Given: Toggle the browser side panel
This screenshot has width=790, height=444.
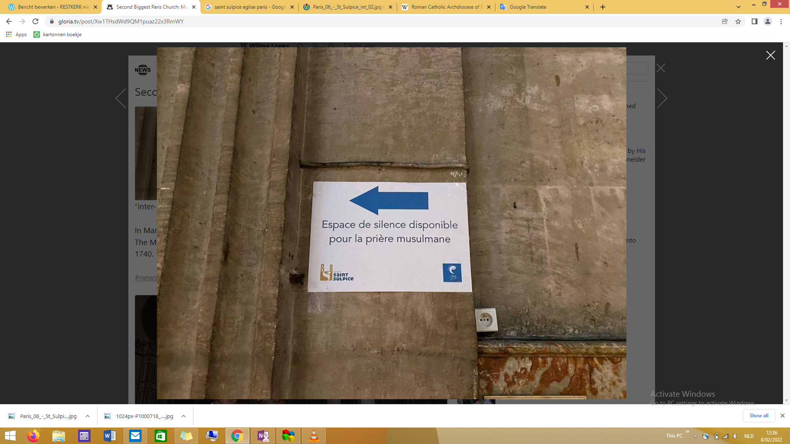Looking at the screenshot, I should 754,21.
